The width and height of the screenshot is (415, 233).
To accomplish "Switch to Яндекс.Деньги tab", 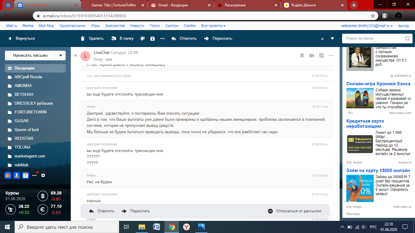I will [314, 5].
